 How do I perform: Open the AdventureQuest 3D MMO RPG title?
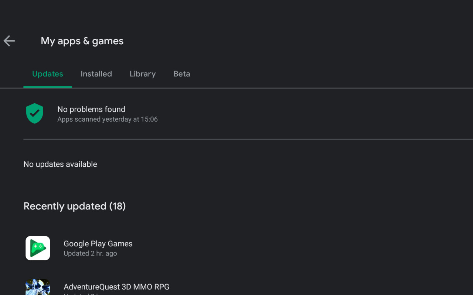coord(116,287)
